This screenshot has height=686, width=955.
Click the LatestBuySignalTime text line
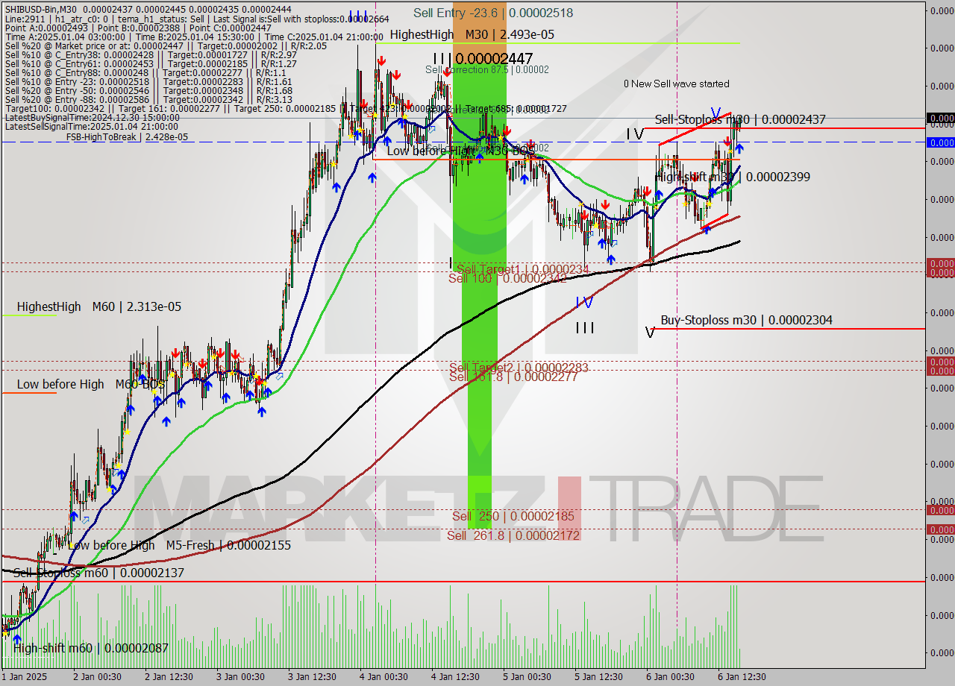coord(92,118)
